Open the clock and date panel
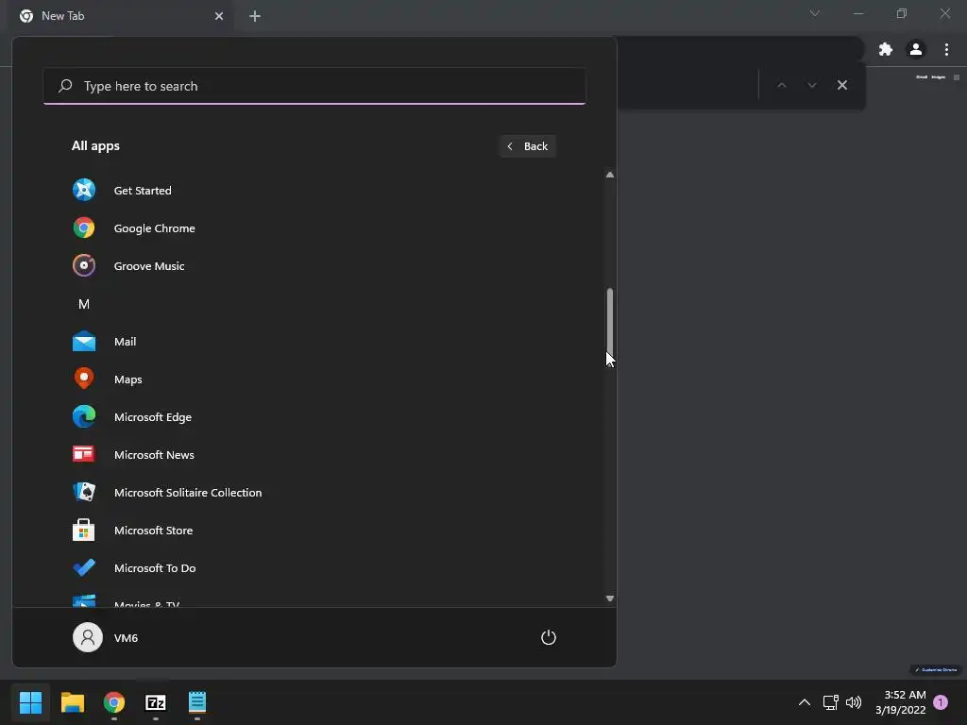Screen dimensions: 967x725 click(x=900, y=702)
